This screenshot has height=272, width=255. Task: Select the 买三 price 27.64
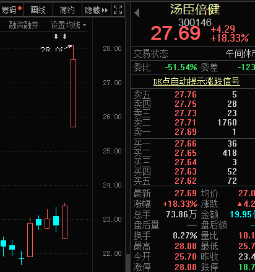(x=186, y=162)
